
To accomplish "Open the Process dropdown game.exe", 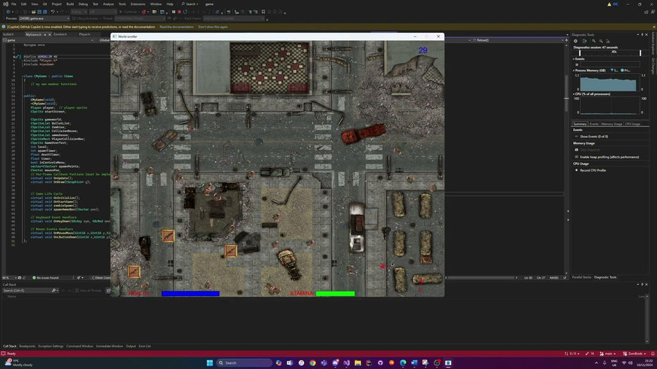I will (44, 18).
